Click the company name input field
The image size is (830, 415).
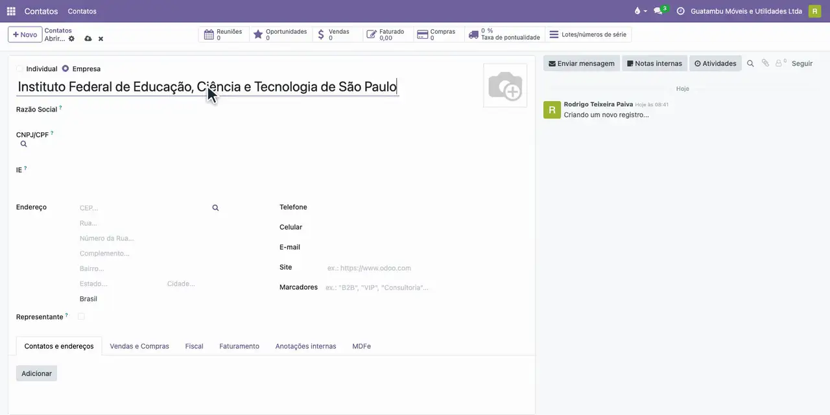[x=207, y=86]
